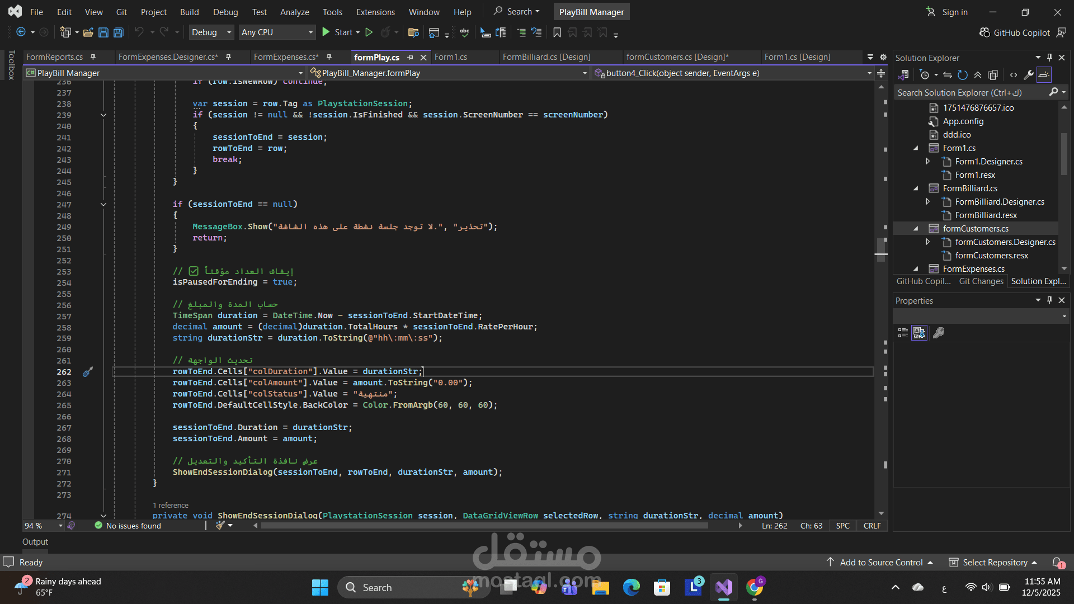The height and width of the screenshot is (604, 1074).
Task: Click the screwdriver quick actions icon on line 262
Action: point(88,372)
